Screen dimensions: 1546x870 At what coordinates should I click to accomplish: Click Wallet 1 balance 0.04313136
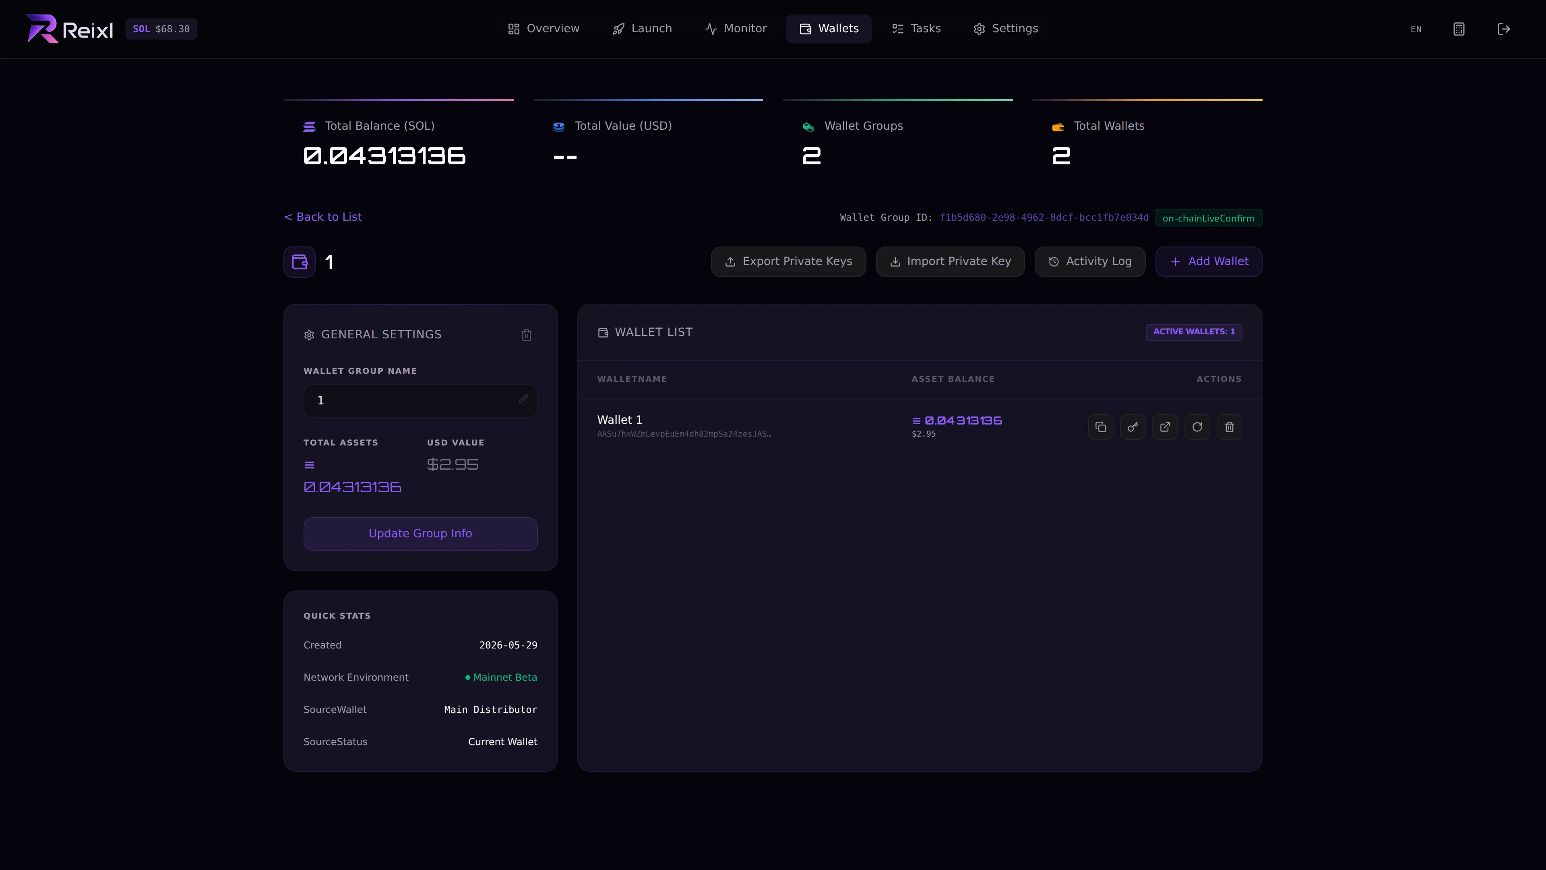(963, 421)
